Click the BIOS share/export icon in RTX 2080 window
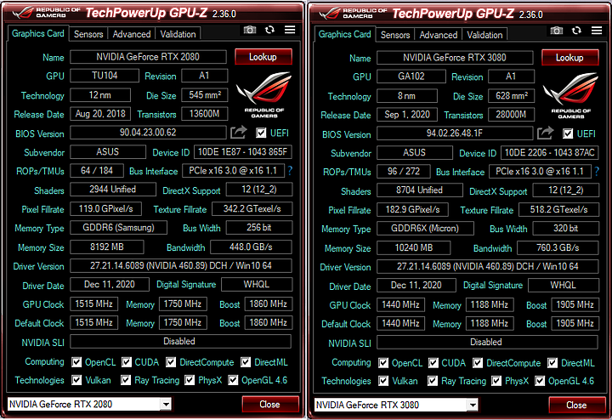Screen dimensions: 612x420 (x=239, y=133)
